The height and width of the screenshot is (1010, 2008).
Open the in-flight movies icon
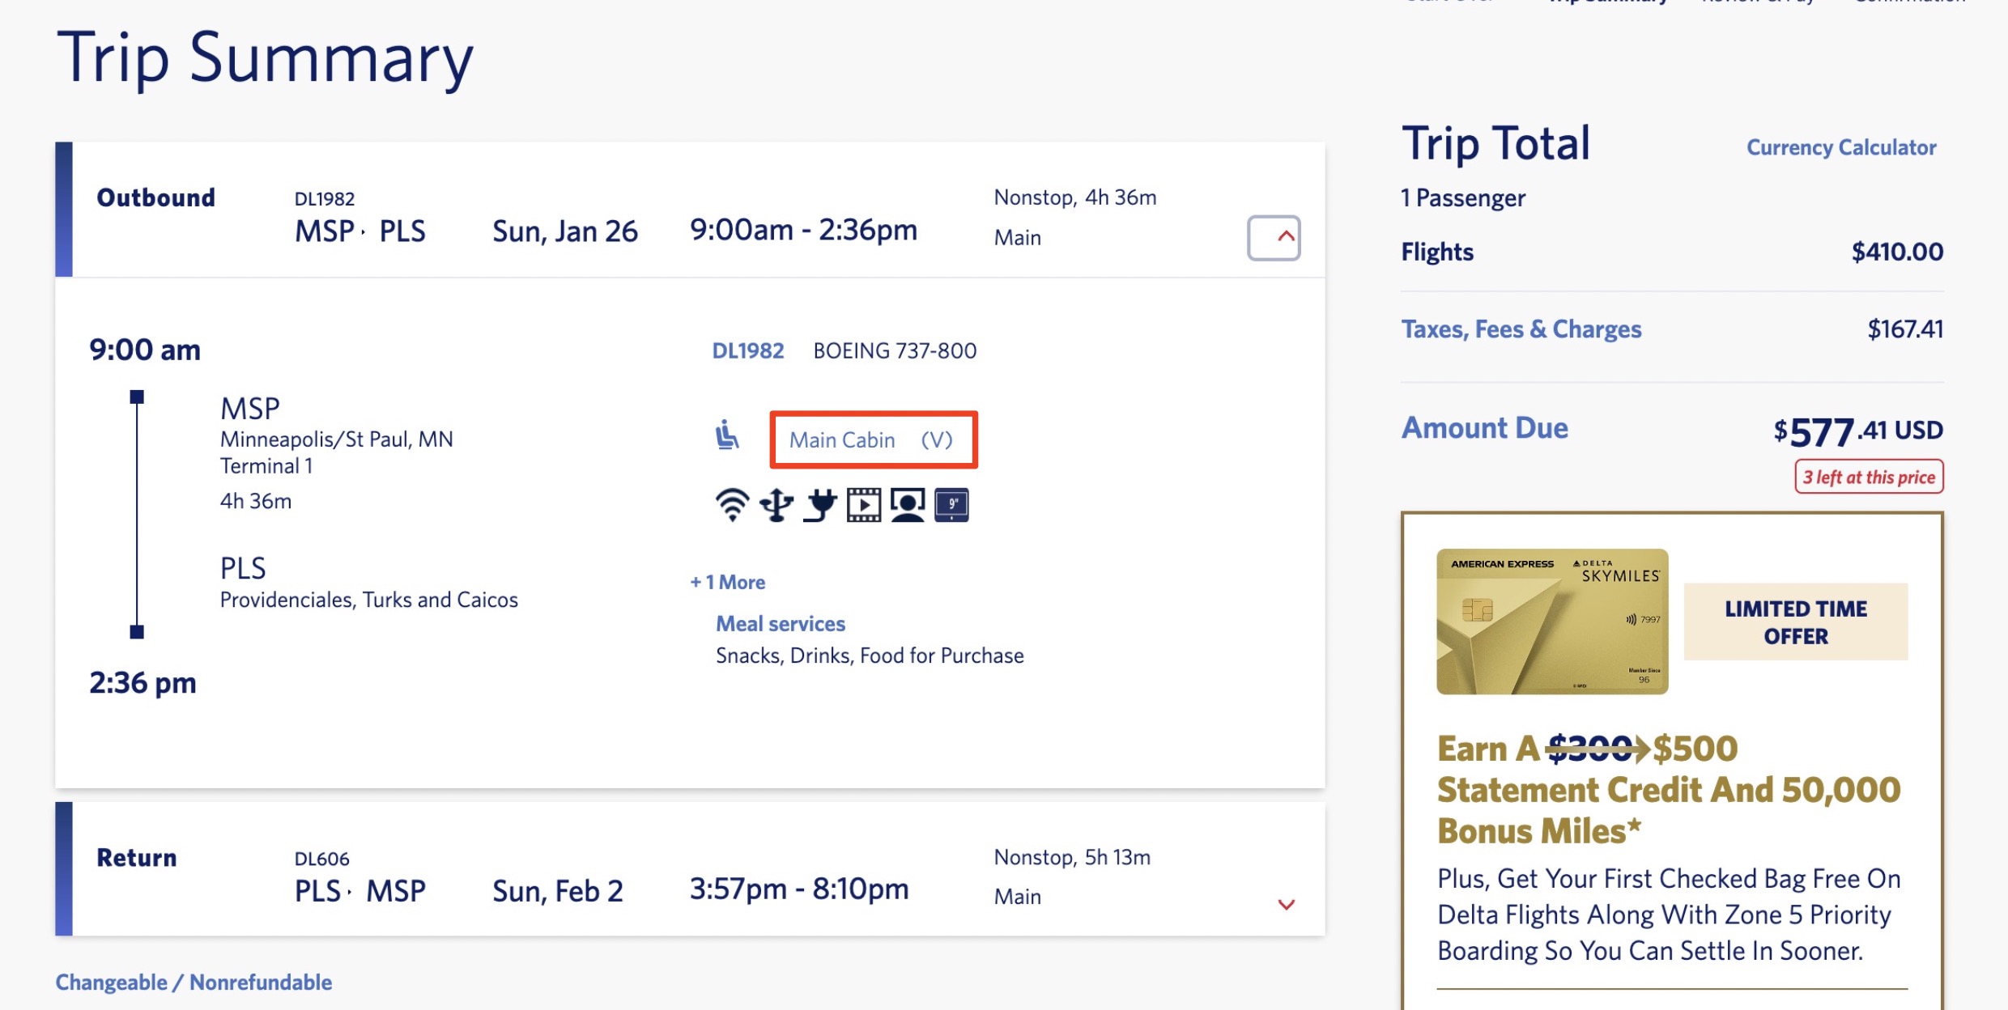coord(865,503)
